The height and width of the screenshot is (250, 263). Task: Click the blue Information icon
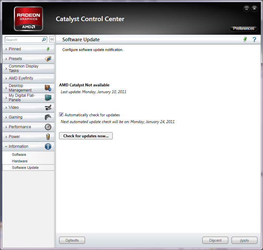(x=48, y=146)
